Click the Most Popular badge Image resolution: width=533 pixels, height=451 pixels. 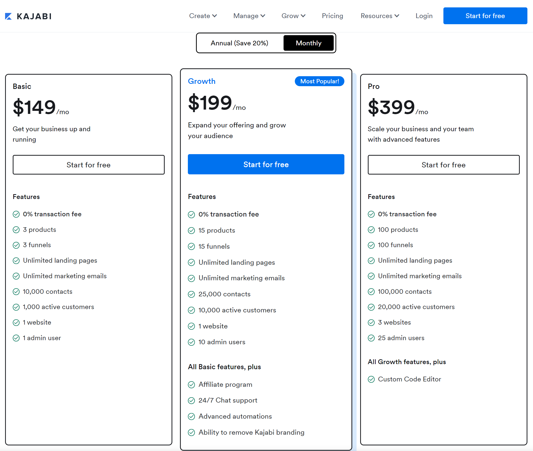[x=319, y=81]
